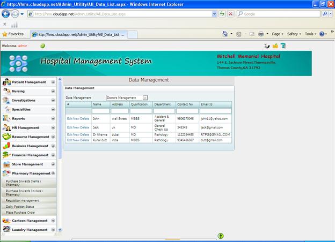The height and width of the screenshot is (242, 335).
Task: Click the green icon beside Welcome admin
Action: [42, 46]
